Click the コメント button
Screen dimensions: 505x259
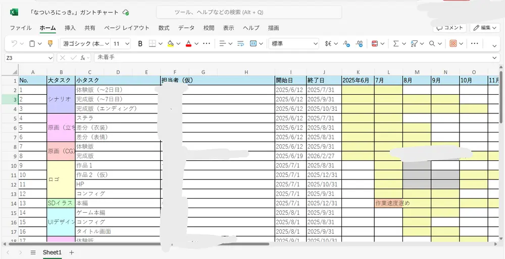coord(450,28)
